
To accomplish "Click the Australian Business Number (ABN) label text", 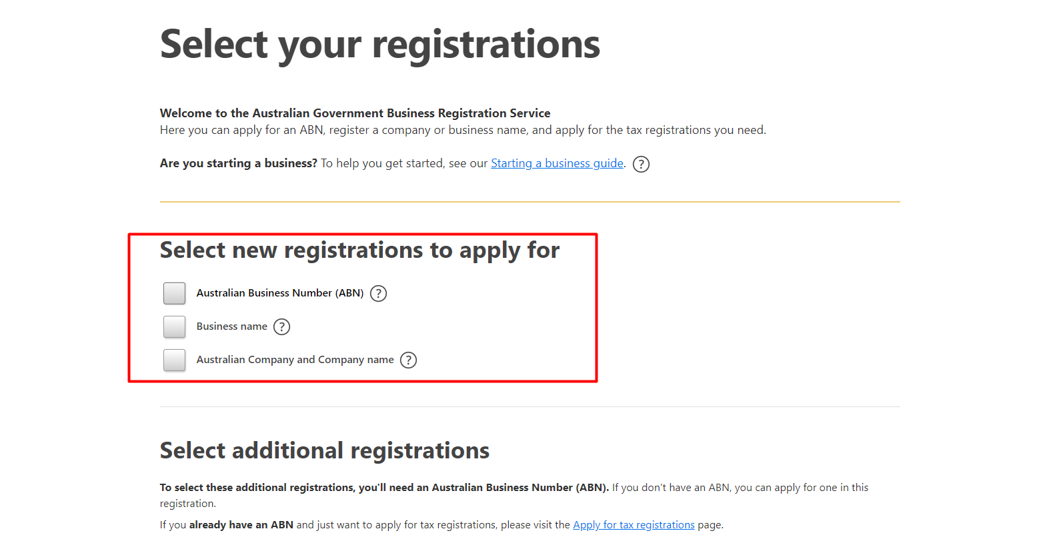I will point(280,293).
